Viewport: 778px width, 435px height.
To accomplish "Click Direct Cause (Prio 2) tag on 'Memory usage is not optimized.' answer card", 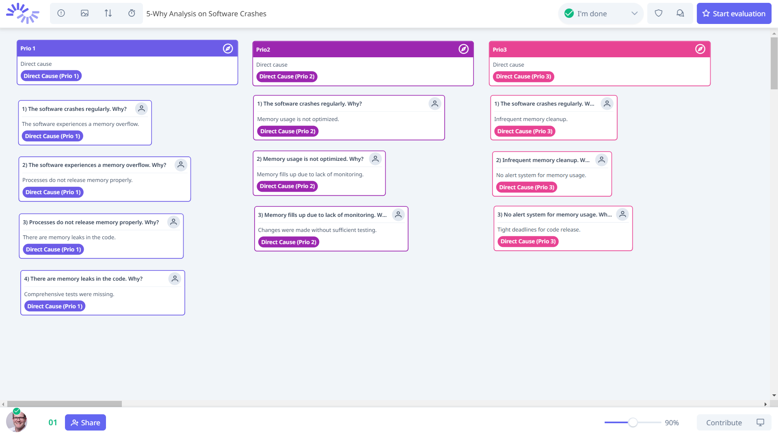I will pos(288,131).
